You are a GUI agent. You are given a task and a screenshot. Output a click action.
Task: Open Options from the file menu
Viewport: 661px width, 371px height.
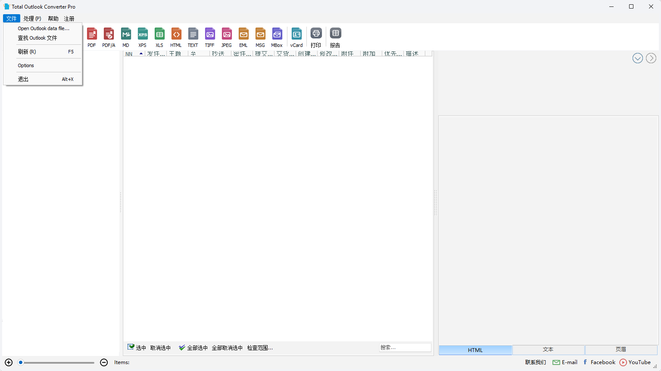[43, 65]
